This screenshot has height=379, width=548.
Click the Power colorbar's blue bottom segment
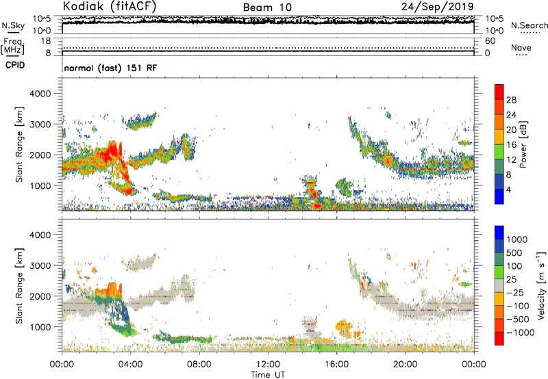tap(499, 196)
